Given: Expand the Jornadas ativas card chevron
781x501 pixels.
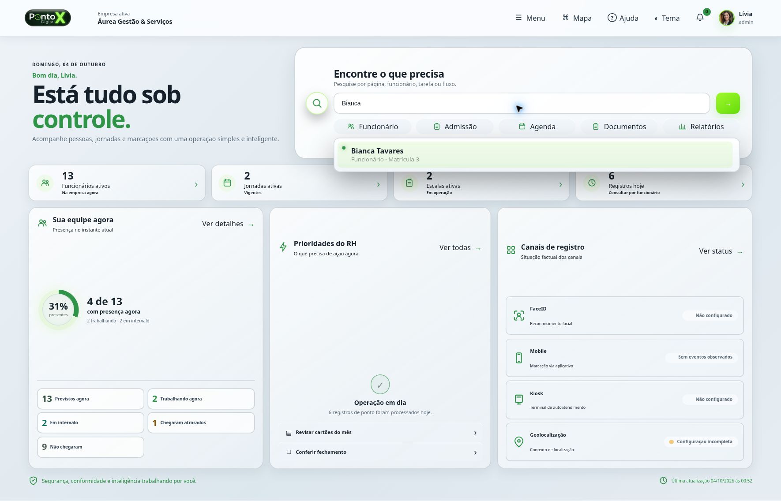Looking at the screenshot, I should (378, 185).
